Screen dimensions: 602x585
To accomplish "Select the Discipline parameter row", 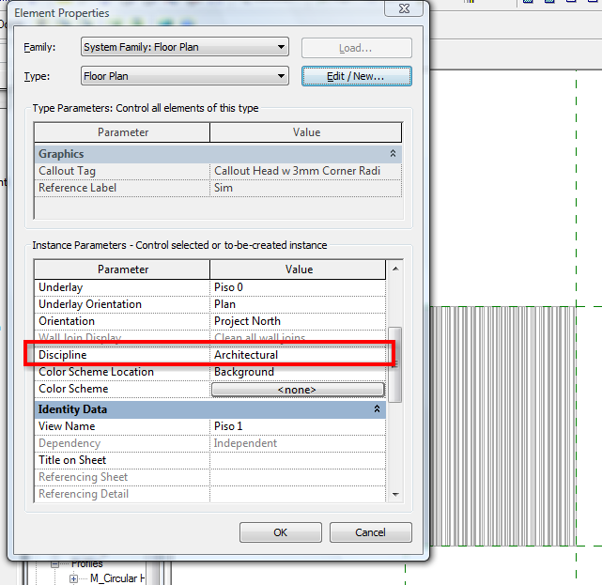I will (x=209, y=355).
